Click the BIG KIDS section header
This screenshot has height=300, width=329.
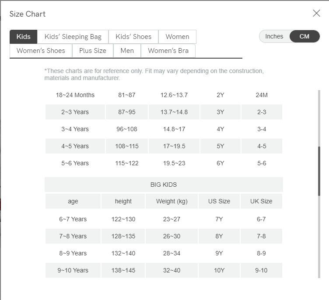pyautogui.click(x=164, y=185)
